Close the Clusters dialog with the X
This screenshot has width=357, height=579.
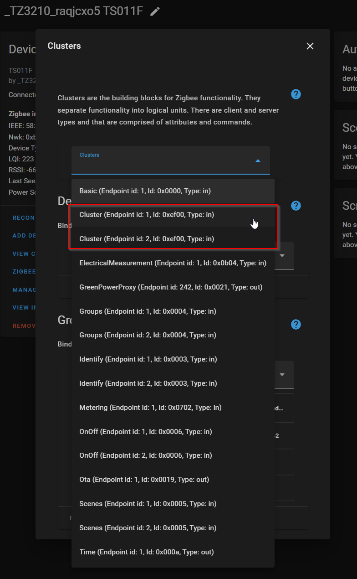[x=310, y=46]
